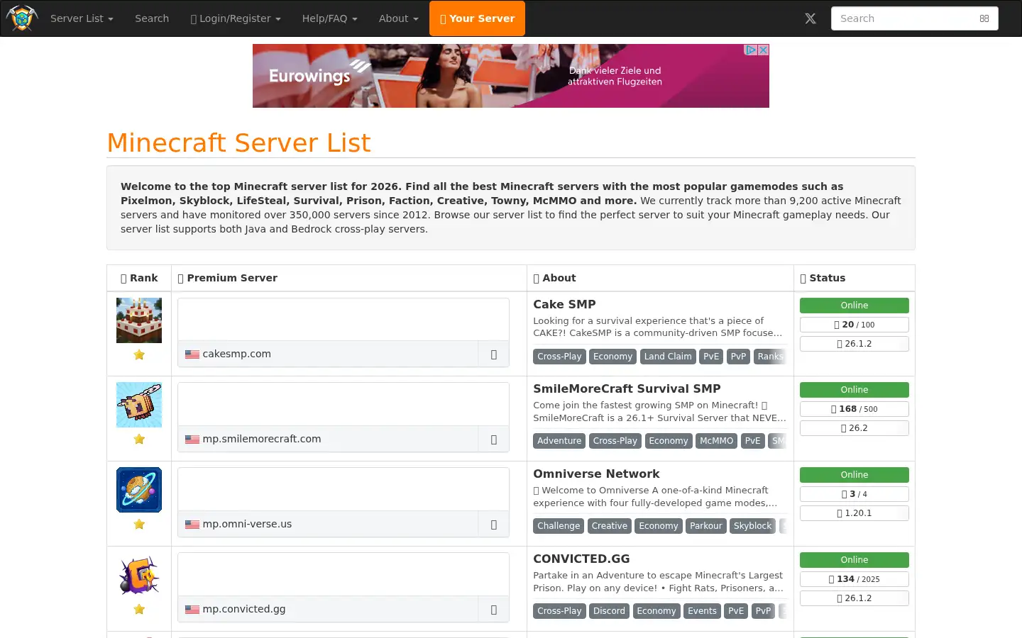Screen dimensions: 1022x638
Task: Select the Land Claim tag on Cake SMP
Action: [668, 357]
